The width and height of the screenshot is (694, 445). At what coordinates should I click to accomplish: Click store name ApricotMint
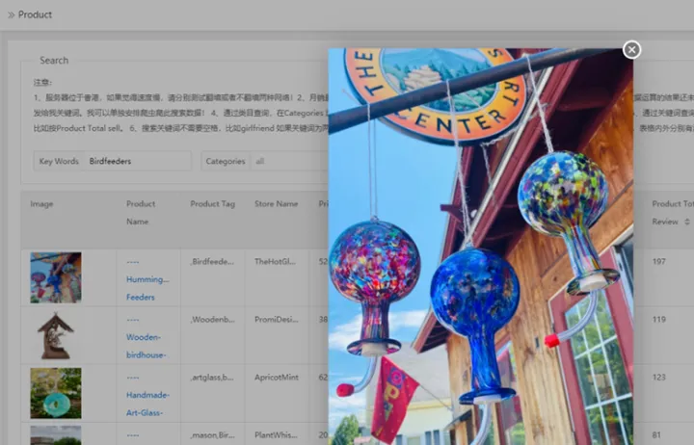277,378
